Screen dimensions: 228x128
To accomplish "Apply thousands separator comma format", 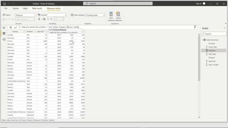I will click(x=48, y=19).
